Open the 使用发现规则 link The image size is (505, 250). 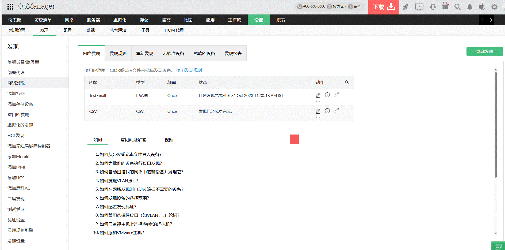point(189,70)
